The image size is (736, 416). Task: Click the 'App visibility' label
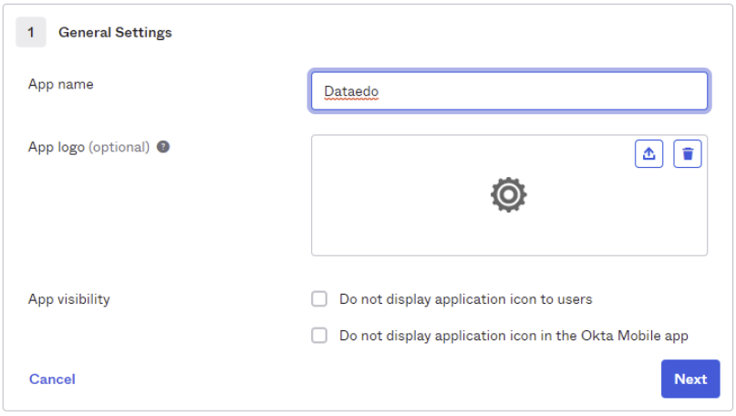(69, 298)
